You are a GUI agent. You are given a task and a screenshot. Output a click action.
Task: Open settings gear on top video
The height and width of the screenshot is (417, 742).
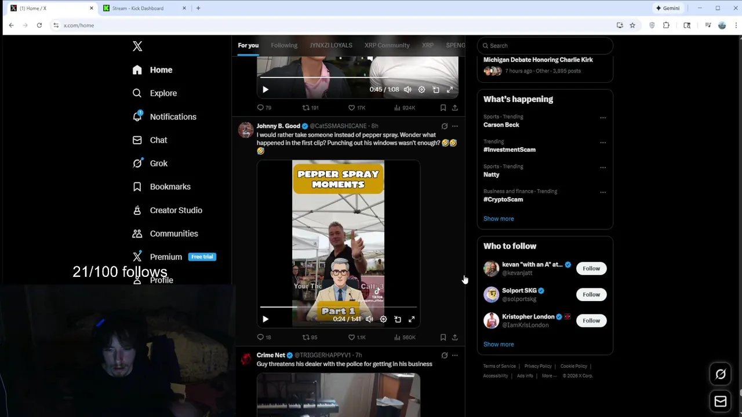click(x=421, y=90)
